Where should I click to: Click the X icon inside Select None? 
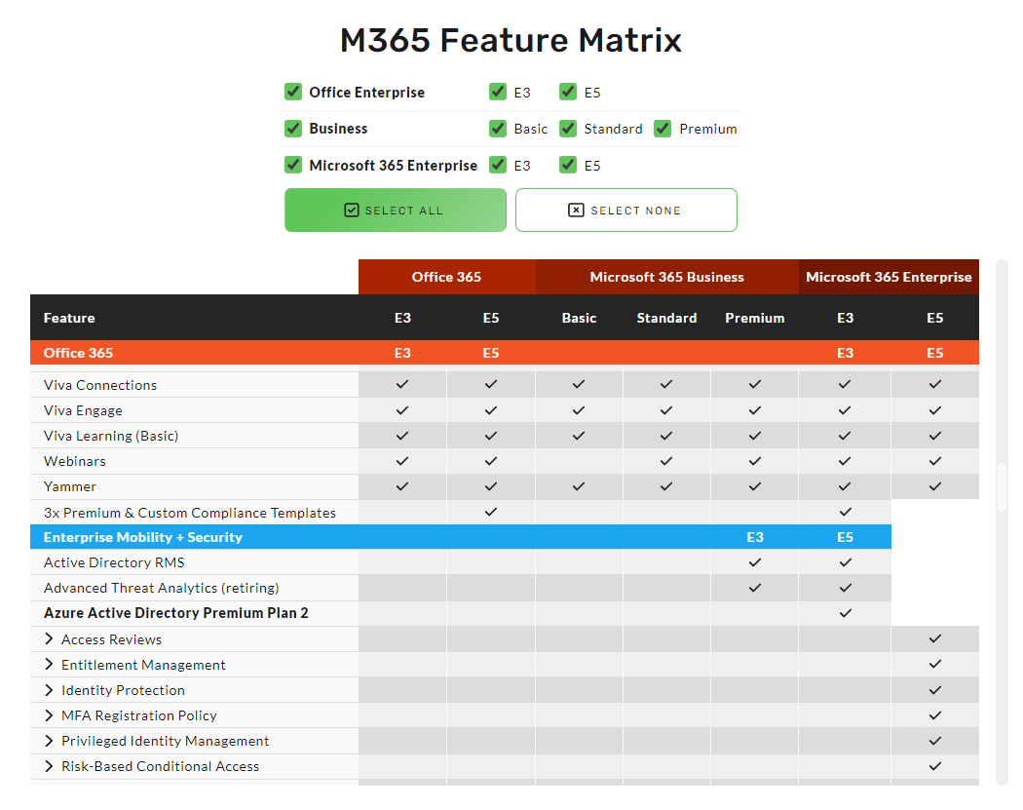[576, 211]
